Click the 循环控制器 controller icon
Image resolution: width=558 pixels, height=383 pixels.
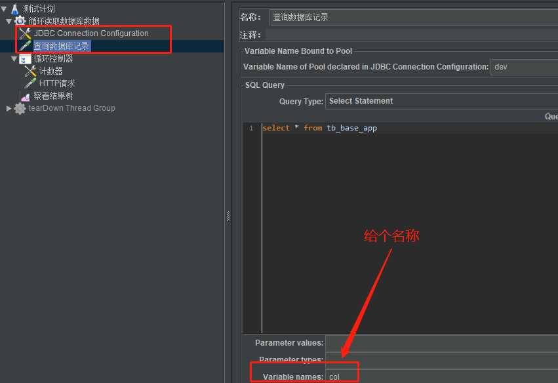pos(25,58)
